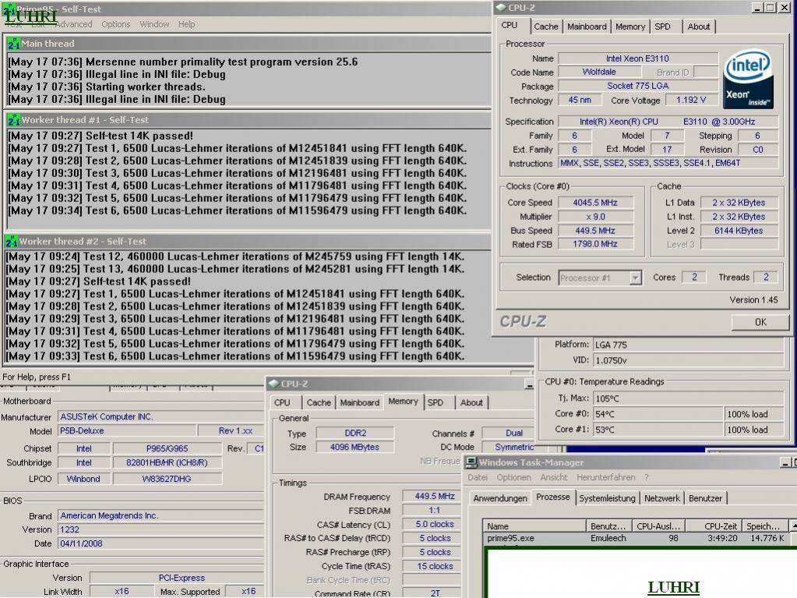Viewport: 797px width, 598px height.
Task: Sort processes by CPU-Ausl... column header
Action: [659, 526]
